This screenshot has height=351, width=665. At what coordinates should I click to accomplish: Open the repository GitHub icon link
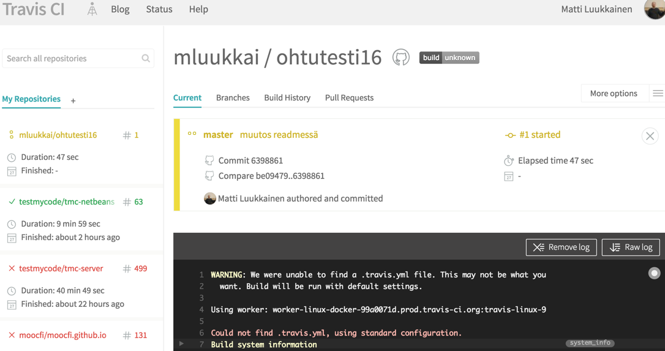click(401, 58)
